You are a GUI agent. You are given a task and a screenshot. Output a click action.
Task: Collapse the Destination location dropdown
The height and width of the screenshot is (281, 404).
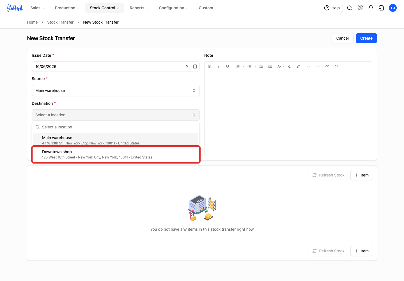point(116,115)
